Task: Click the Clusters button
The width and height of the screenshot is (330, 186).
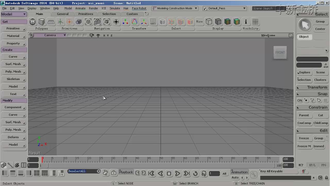Action: (320, 80)
